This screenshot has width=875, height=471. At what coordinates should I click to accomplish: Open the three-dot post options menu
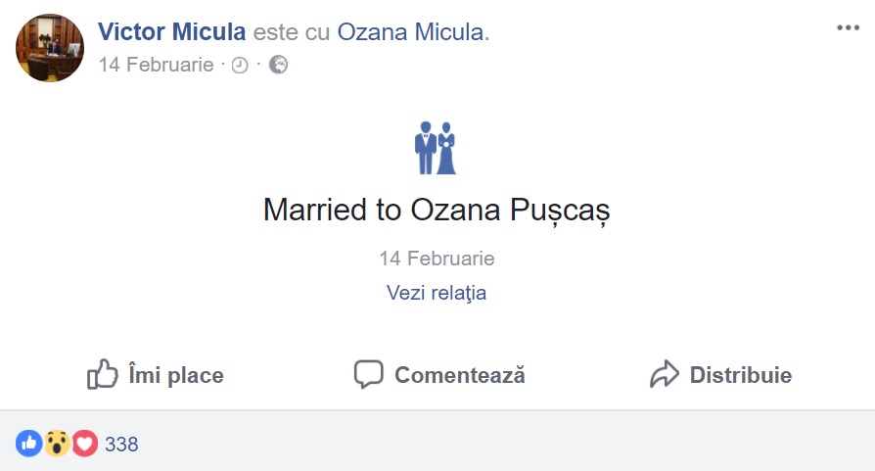(x=847, y=27)
